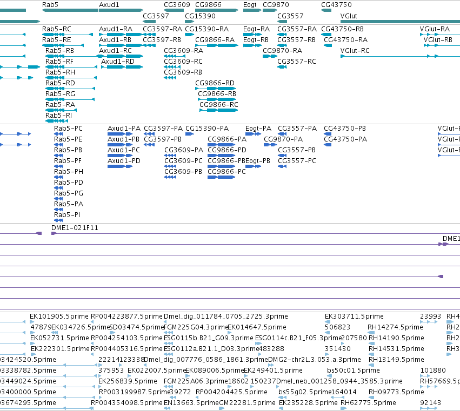The height and width of the screenshot is (411, 460).
Task: Click the CG3609-PB protein label
Action: pos(183,172)
